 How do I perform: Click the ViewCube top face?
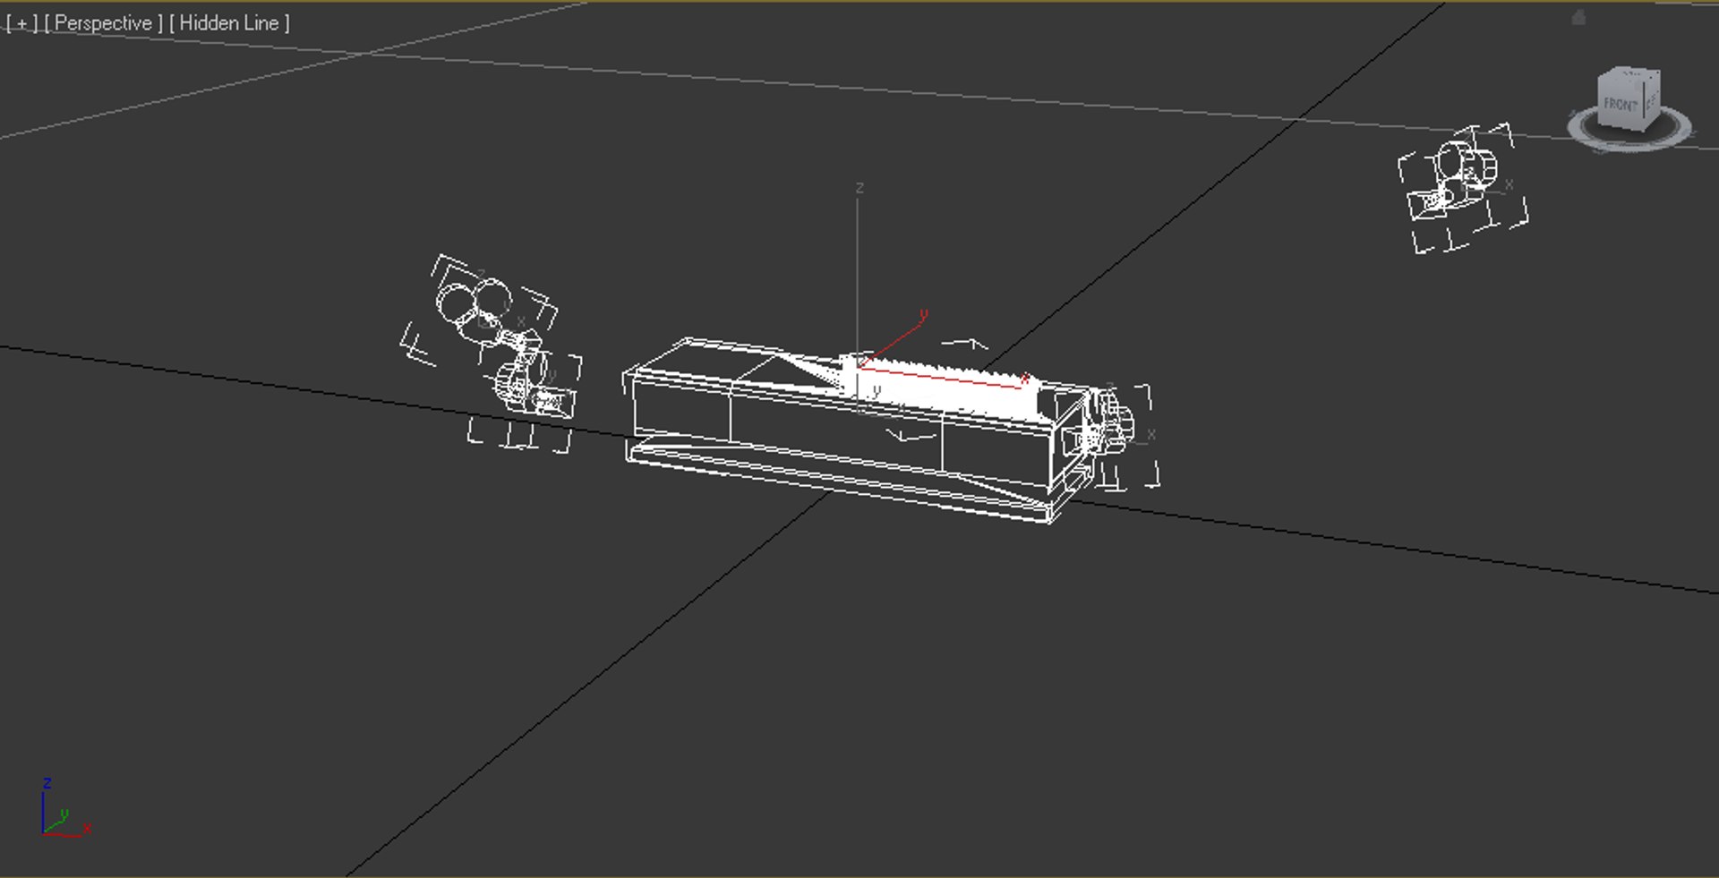click(x=1631, y=74)
